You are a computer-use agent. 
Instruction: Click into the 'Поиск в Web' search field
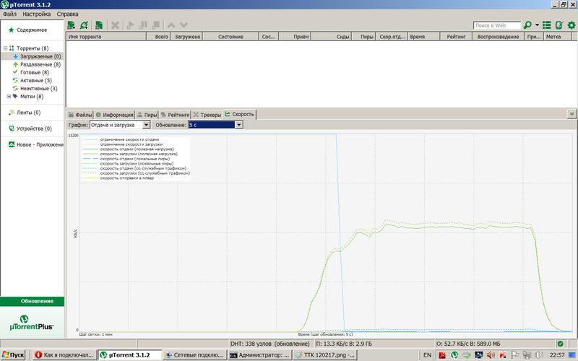coord(497,25)
